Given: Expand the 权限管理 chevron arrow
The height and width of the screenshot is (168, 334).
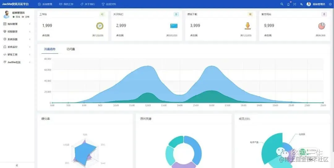Looking at the screenshot, I should click(30, 31).
